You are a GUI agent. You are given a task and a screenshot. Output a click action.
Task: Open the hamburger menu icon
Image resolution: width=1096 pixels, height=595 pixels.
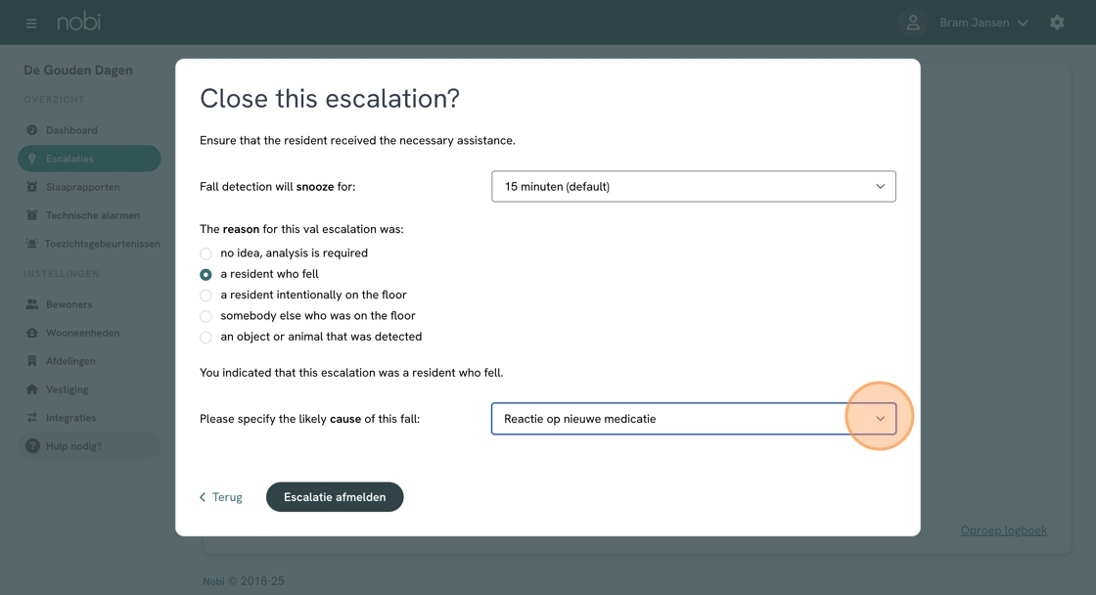30,23
